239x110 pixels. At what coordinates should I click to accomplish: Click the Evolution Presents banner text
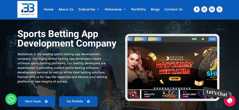(175, 58)
